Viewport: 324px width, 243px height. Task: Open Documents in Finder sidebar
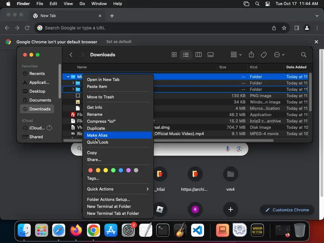(x=37, y=100)
